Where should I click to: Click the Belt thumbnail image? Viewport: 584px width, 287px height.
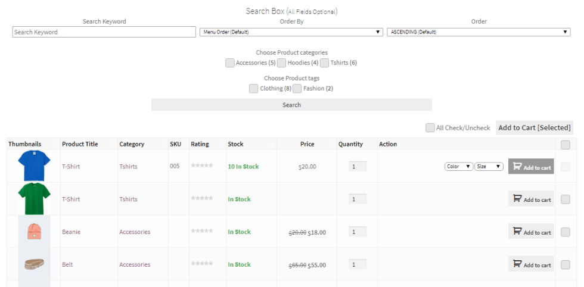(34, 264)
